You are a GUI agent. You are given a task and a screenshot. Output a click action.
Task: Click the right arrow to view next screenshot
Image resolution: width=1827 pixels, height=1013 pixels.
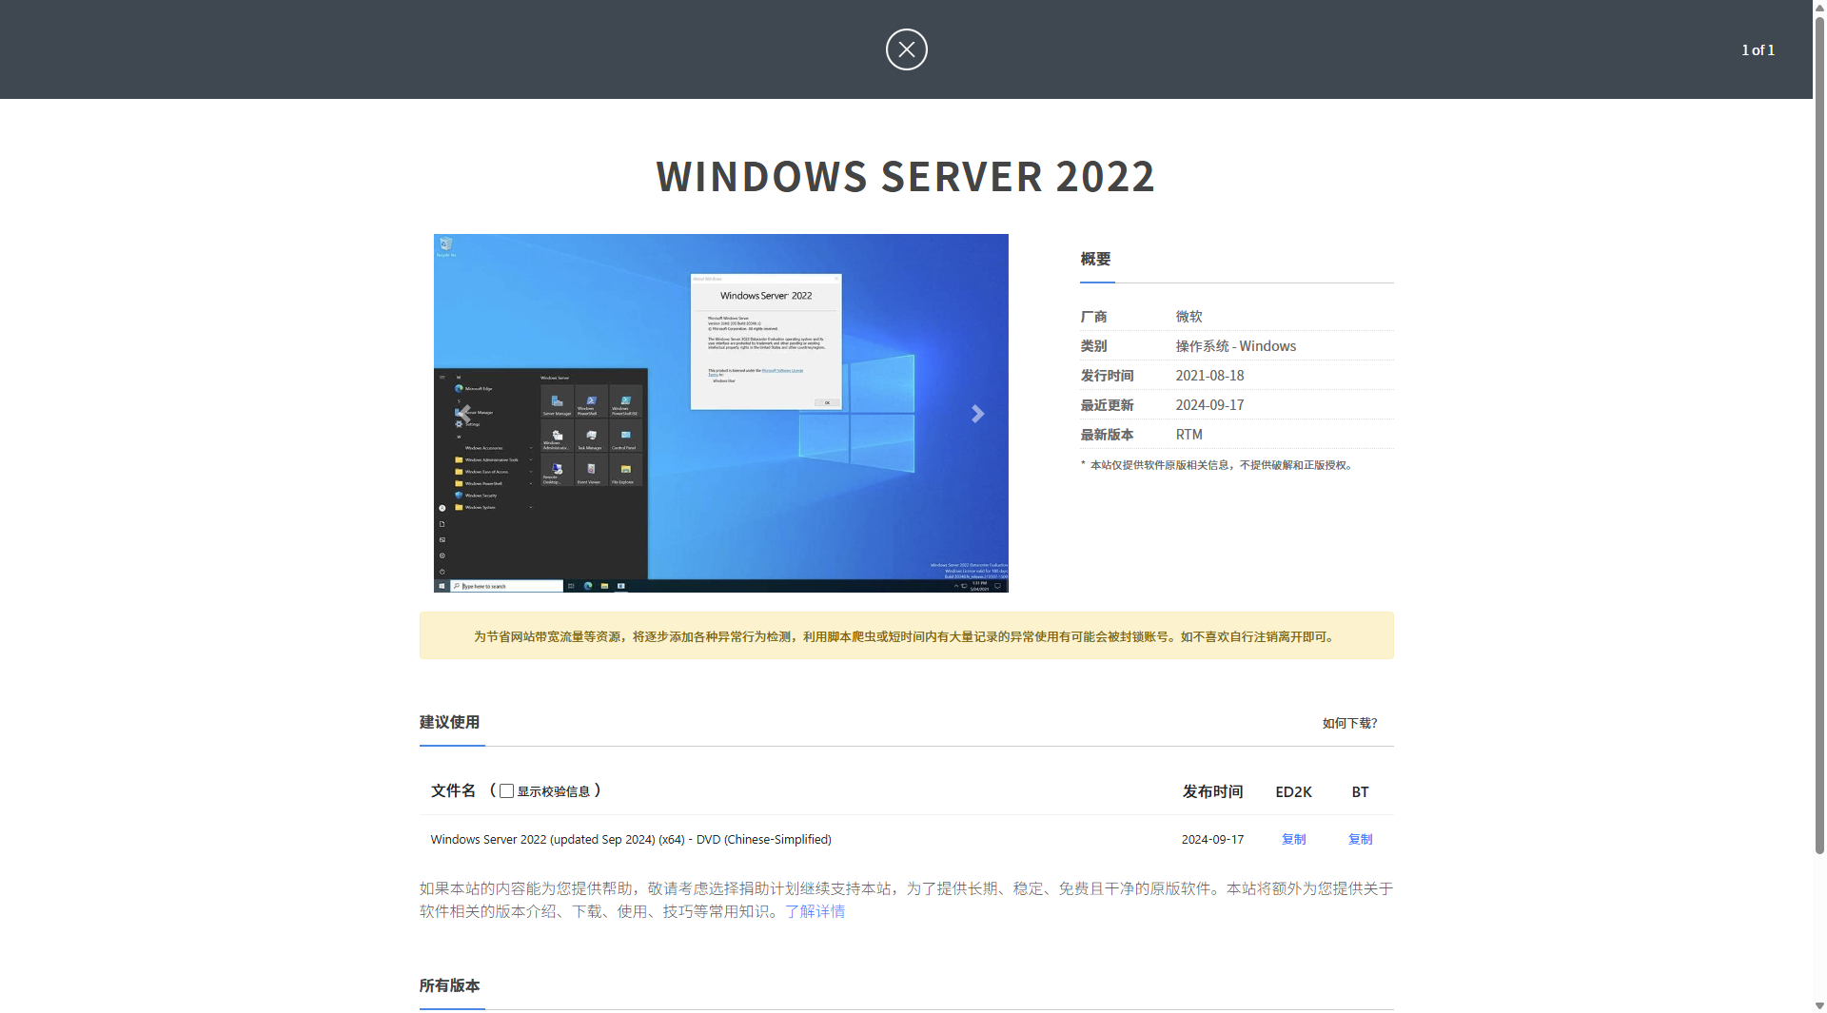coord(977,413)
